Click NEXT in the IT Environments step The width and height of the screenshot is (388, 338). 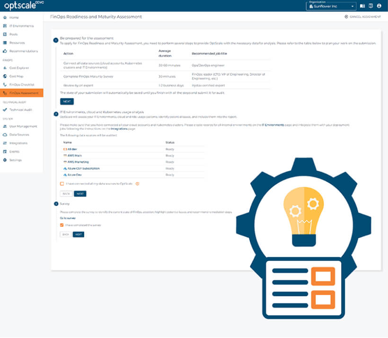coord(80,194)
